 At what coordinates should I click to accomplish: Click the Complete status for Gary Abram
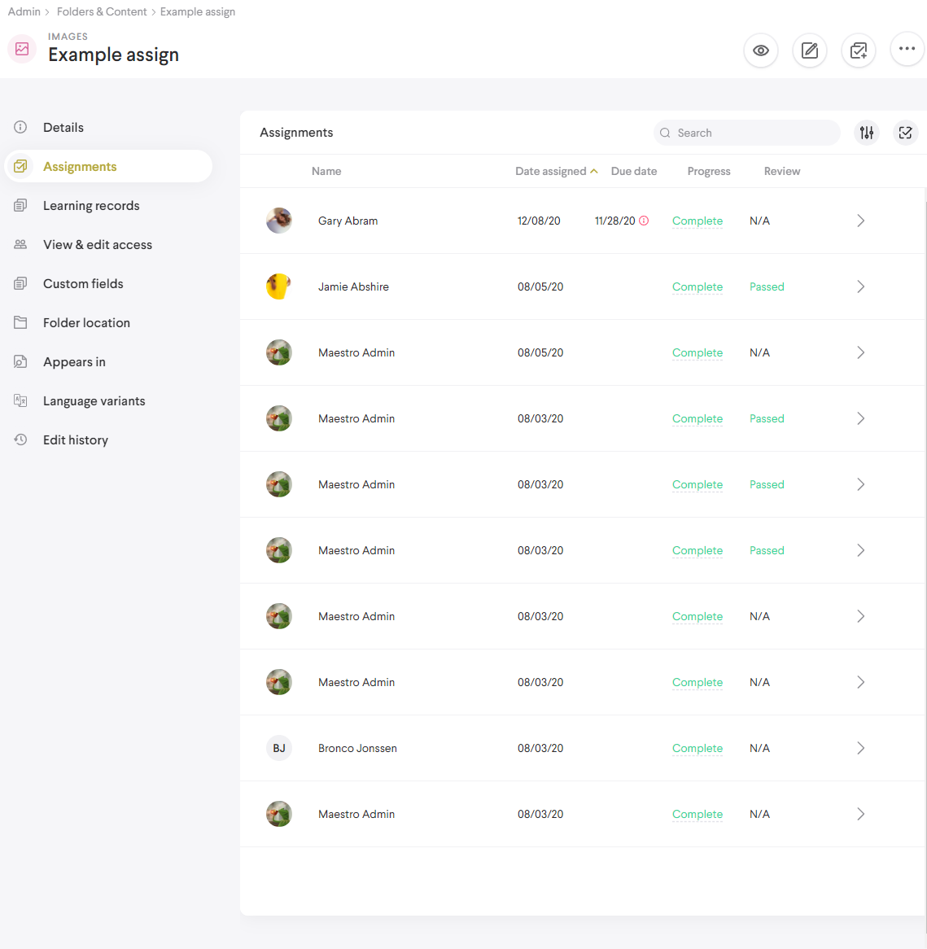click(x=697, y=221)
